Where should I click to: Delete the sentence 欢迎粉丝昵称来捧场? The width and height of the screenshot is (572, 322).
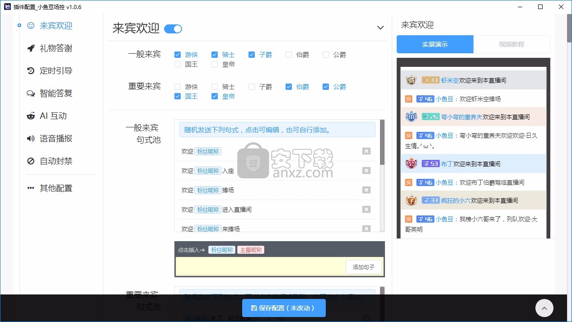(366, 229)
